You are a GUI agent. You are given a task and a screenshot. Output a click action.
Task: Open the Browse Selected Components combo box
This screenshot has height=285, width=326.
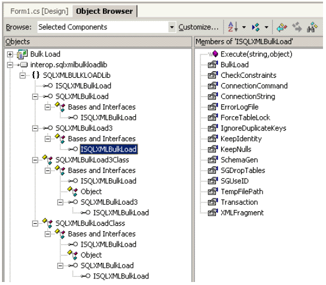tap(106, 27)
